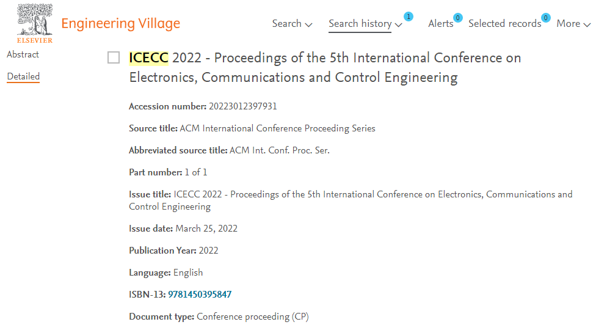Click the highlighted ICECC keyword in the title
This screenshot has height=330, width=607.
click(x=148, y=57)
